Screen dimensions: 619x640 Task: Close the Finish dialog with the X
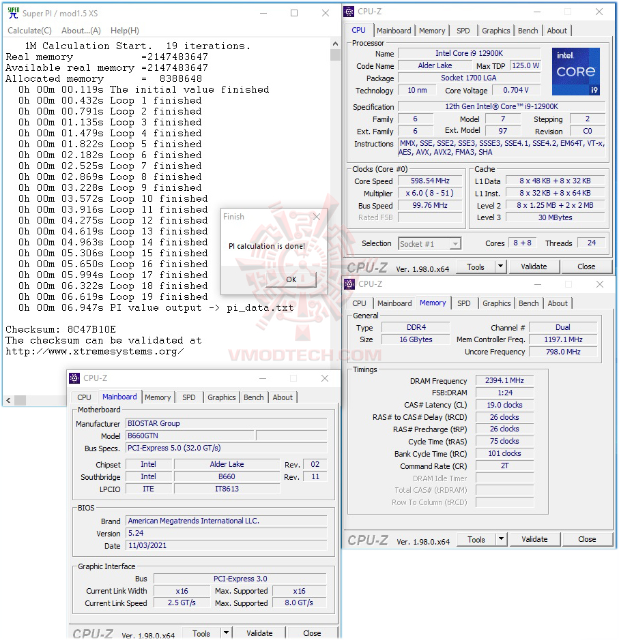(x=317, y=217)
